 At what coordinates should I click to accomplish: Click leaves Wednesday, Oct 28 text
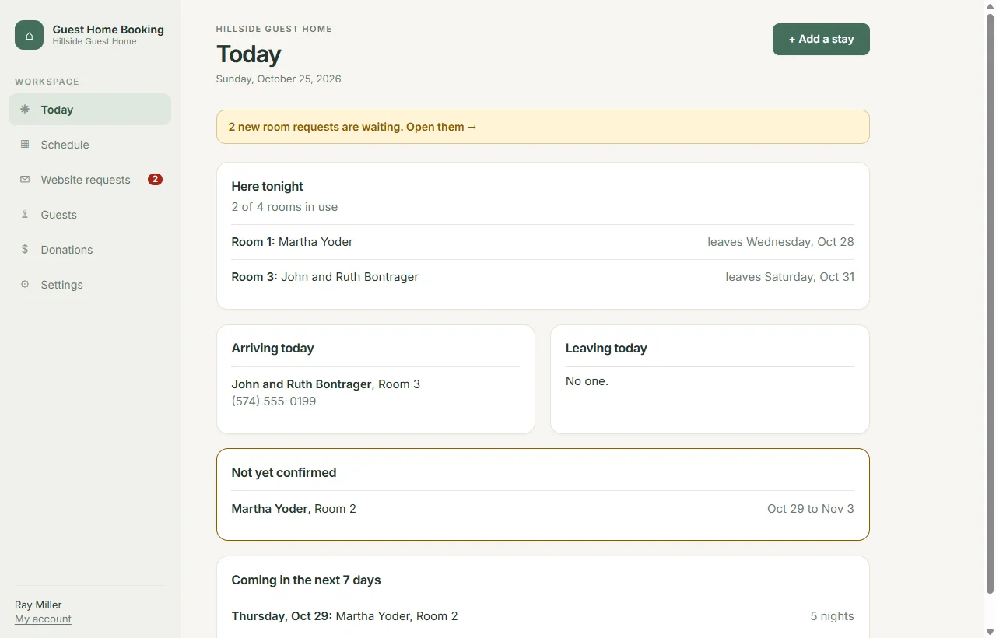(x=780, y=242)
